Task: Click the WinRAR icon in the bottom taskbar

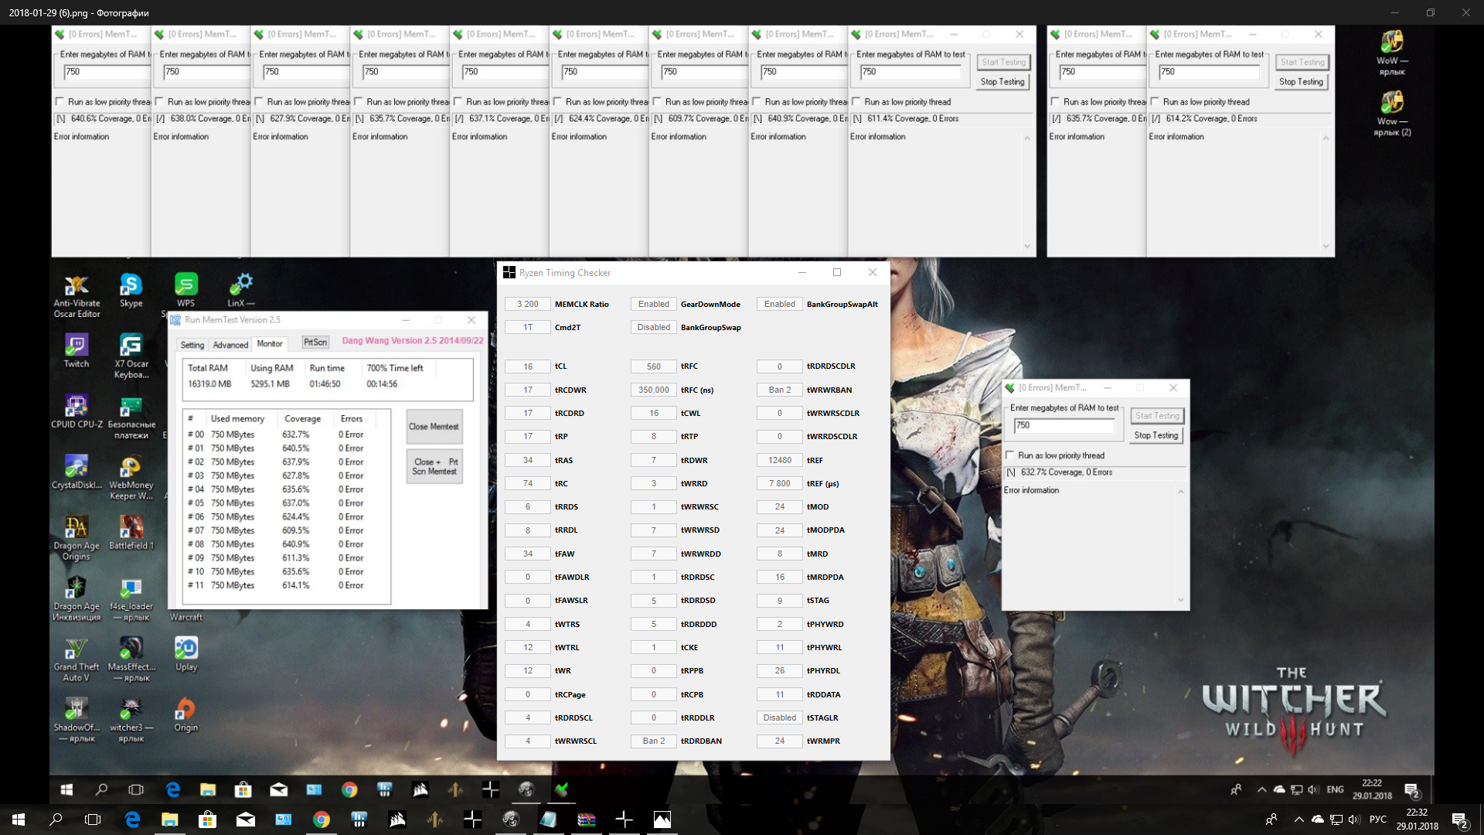Action: (586, 820)
